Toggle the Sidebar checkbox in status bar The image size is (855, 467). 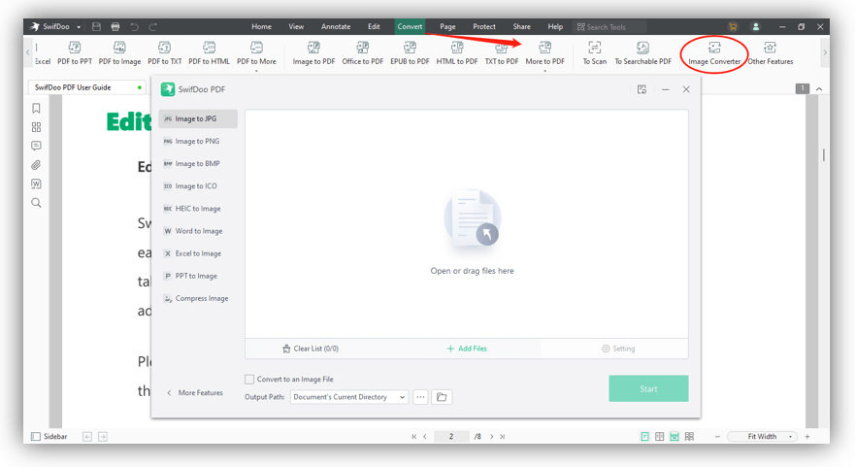click(x=36, y=437)
